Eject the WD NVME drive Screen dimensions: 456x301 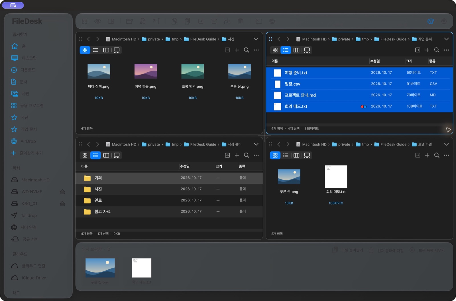pyautogui.click(x=62, y=192)
